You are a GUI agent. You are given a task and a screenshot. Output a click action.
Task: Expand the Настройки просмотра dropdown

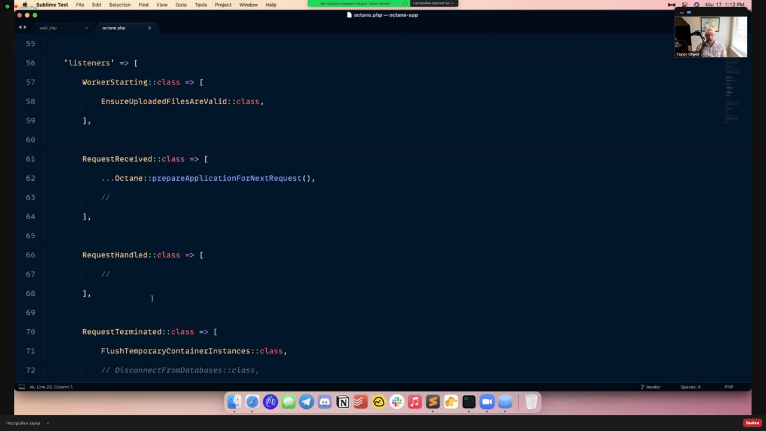click(434, 4)
